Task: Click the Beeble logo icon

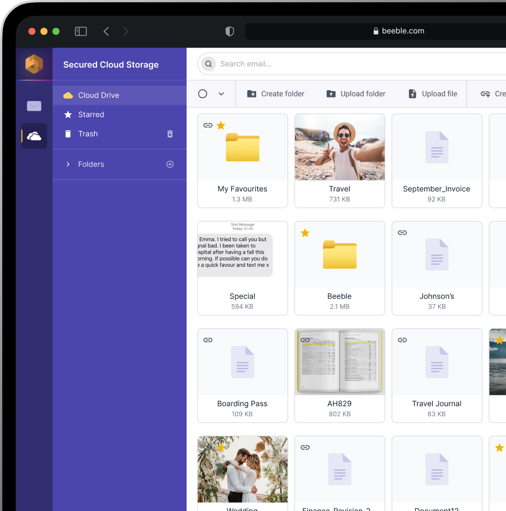Action: pyautogui.click(x=34, y=64)
